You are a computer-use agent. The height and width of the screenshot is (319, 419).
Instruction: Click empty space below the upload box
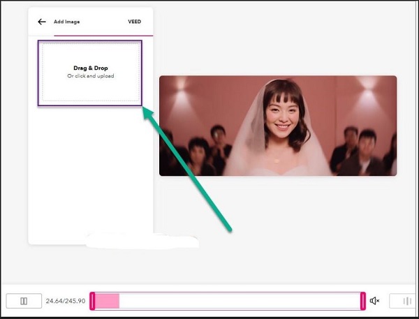[90, 175]
